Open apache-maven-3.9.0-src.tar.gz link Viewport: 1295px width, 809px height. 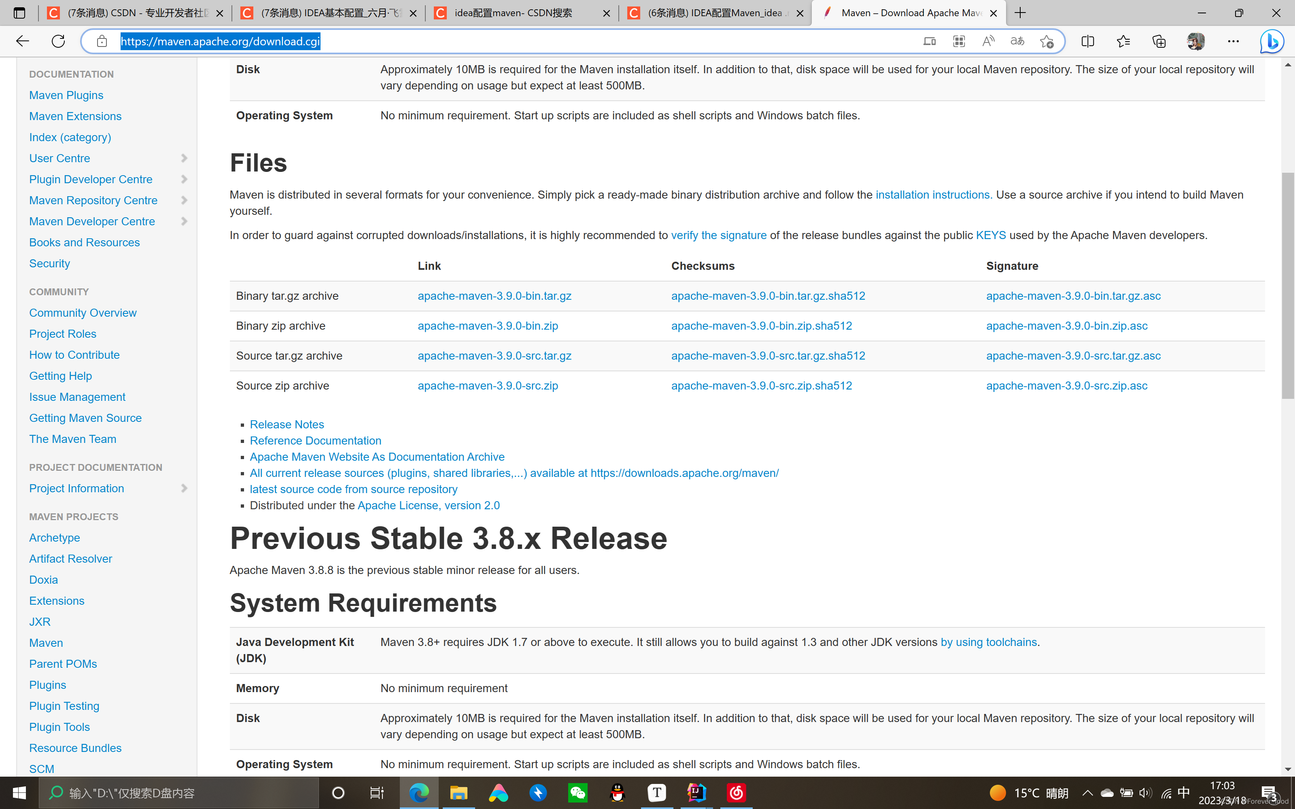click(x=495, y=356)
